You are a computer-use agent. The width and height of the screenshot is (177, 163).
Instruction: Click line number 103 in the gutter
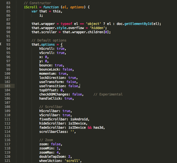8,86
